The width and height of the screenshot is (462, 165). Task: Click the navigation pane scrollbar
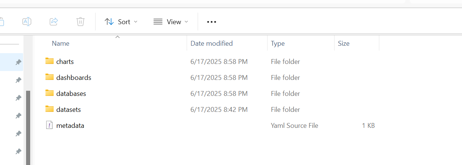point(28,127)
